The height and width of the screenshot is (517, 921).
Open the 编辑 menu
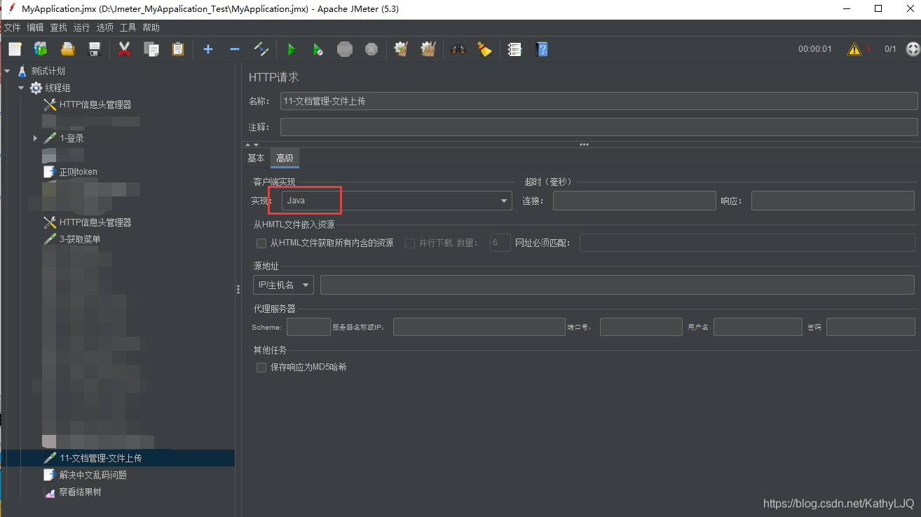(35, 27)
